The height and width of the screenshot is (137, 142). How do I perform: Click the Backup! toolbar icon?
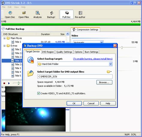[51, 15]
